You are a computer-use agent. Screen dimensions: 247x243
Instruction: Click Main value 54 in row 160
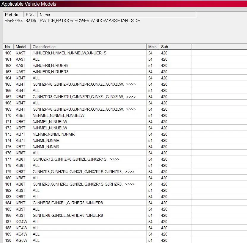click(x=150, y=53)
